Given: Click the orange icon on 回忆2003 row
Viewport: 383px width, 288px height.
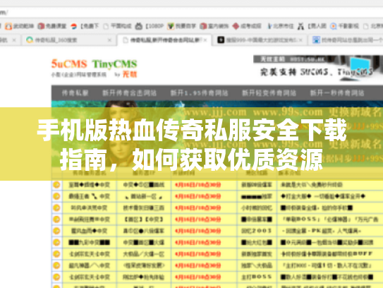Looking at the screenshot, I should click(56, 231).
